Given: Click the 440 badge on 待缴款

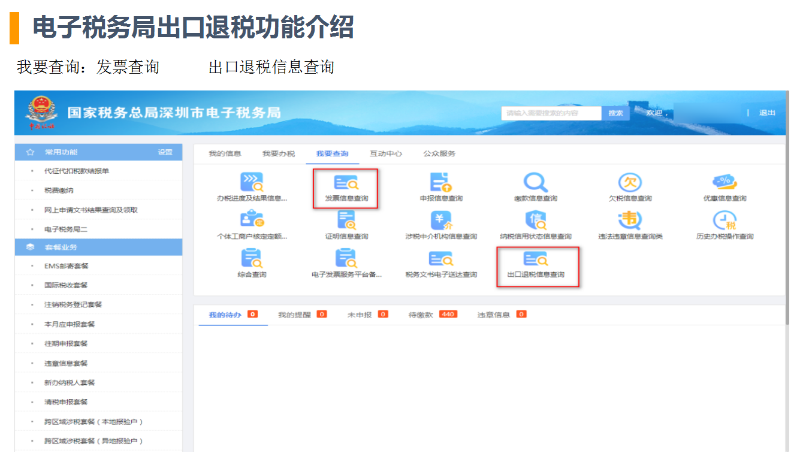Looking at the screenshot, I should coord(448,314).
